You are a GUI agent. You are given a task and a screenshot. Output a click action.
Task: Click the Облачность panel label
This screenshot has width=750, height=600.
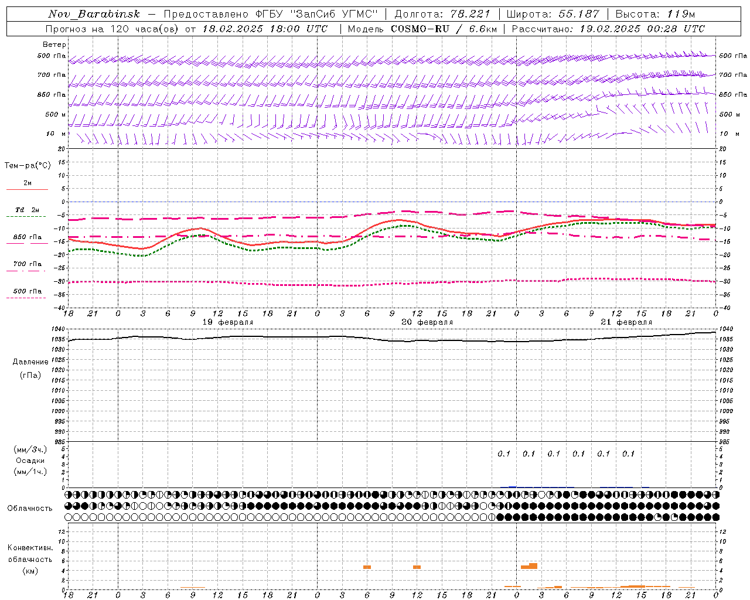pos(30,508)
